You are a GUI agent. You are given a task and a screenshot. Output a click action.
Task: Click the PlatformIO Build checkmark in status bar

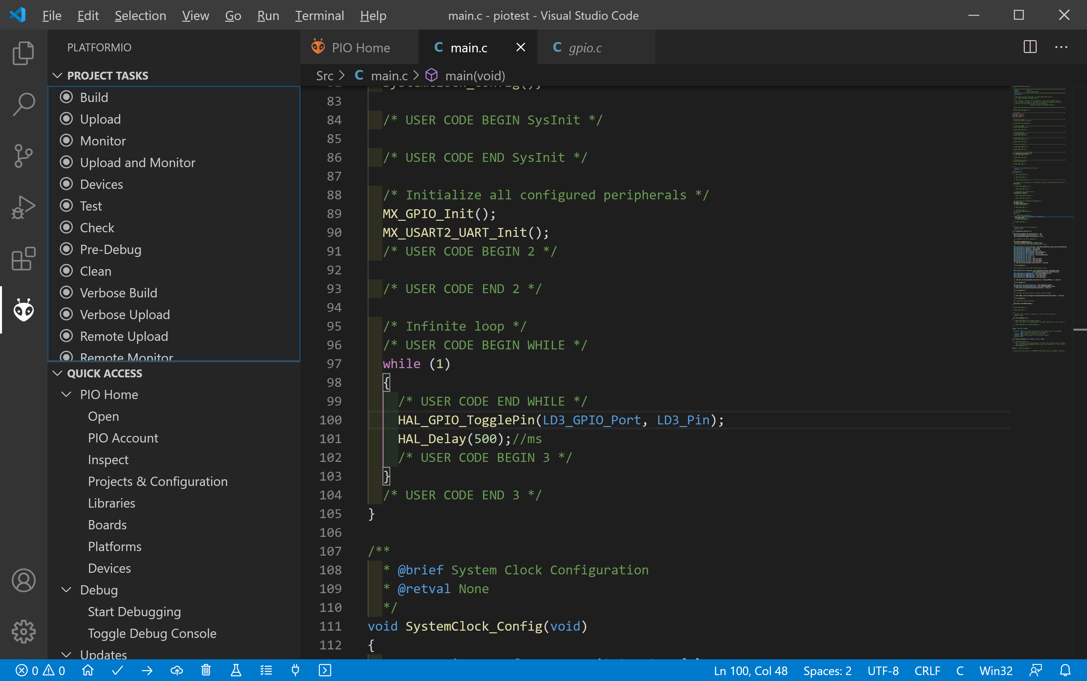coord(118,670)
